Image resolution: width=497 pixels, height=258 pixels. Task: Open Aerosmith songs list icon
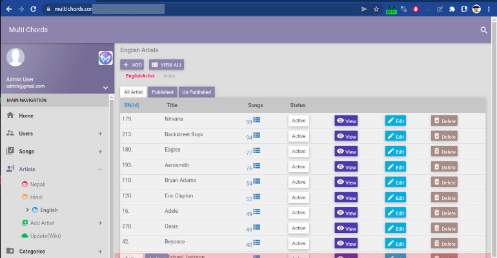257,166
